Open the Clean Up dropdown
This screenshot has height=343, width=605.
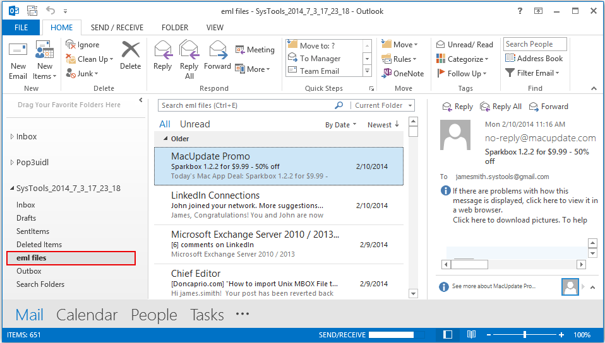click(90, 59)
